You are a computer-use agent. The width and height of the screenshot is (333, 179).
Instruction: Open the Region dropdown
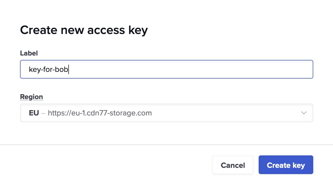[x=166, y=113]
